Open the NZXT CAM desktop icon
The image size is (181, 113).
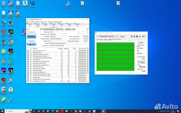coord(4,71)
